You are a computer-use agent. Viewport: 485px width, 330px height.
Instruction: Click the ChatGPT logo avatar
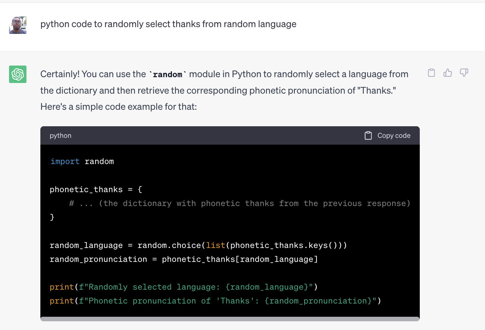pyautogui.click(x=18, y=74)
